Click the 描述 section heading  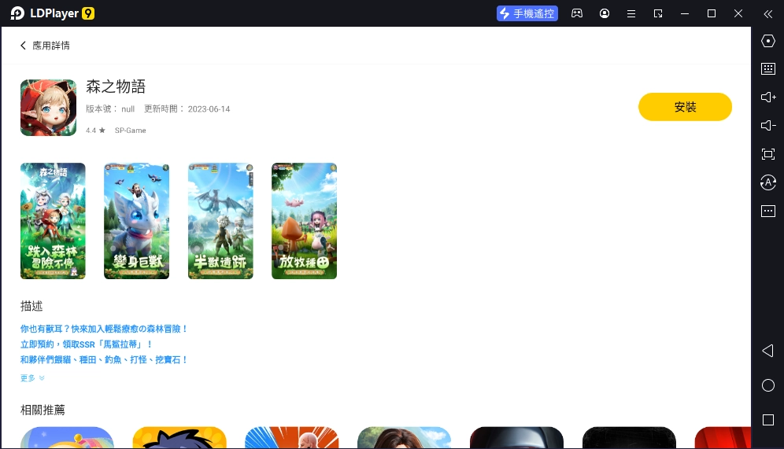[31, 306]
